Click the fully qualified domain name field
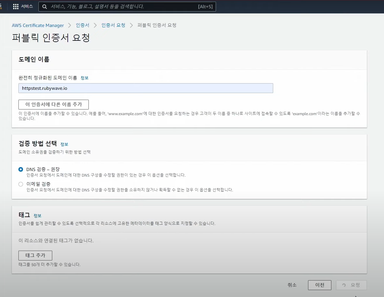The image size is (384, 297). 146,88
